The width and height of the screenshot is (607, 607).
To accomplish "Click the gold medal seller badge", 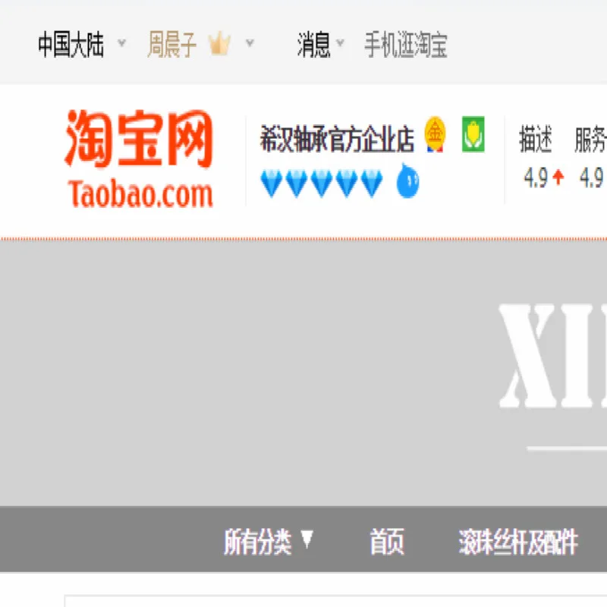I will (435, 134).
